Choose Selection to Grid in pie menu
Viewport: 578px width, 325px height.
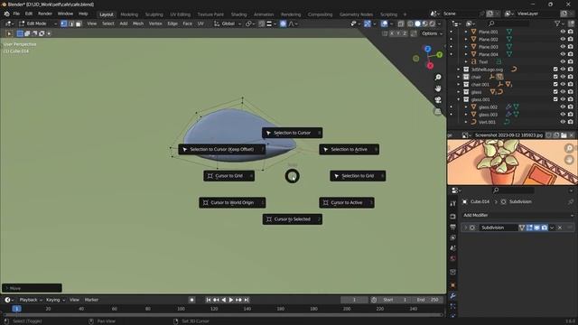(358, 176)
